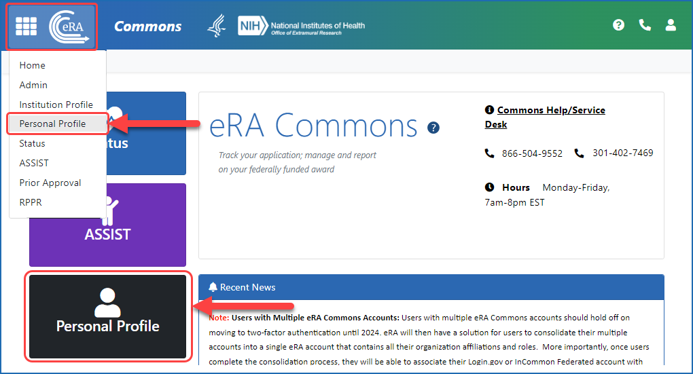
Task: Click the info icon next to Commons Help/Service Desk
Action: click(x=489, y=110)
